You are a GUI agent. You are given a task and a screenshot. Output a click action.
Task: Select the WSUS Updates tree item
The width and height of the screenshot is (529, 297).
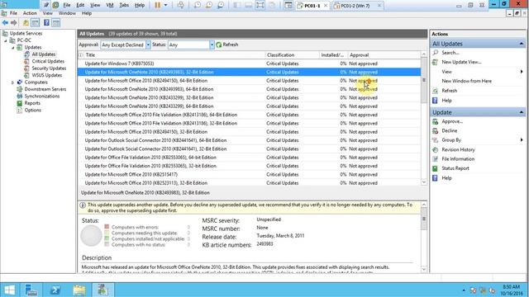(47, 75)
